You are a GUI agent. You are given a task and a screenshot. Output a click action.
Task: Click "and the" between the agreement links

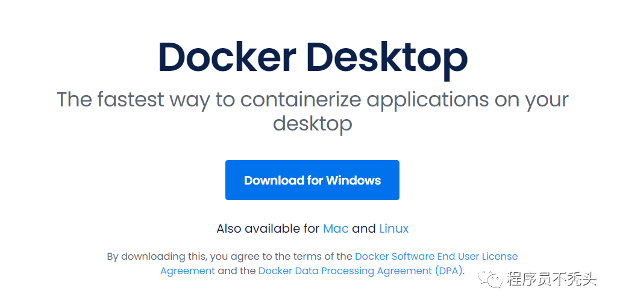tap(236, 271)
